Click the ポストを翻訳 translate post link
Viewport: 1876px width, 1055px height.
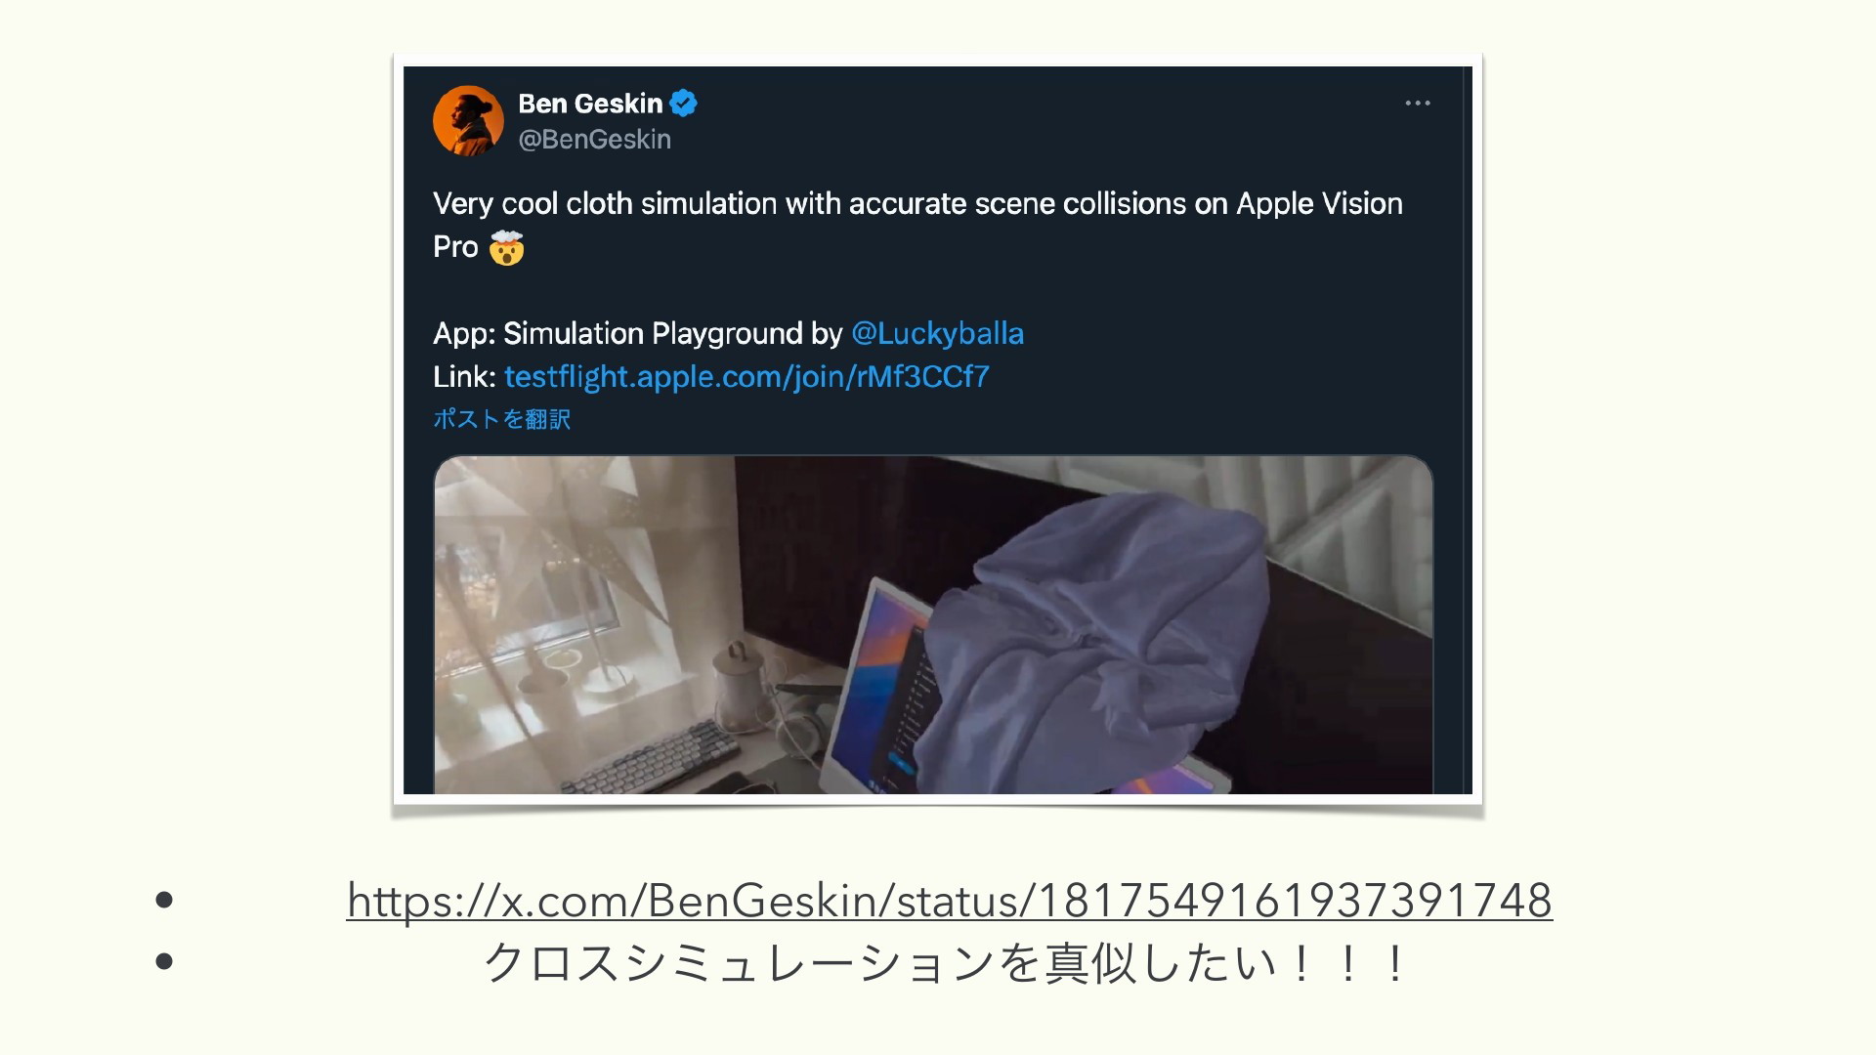[x=501, y=419]
